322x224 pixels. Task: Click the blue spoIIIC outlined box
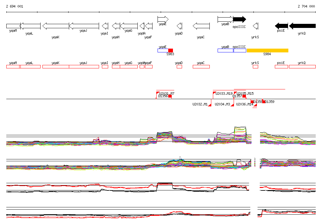(x=240, y=51)
